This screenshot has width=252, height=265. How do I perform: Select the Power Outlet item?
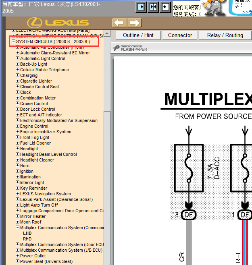[33, 256]
